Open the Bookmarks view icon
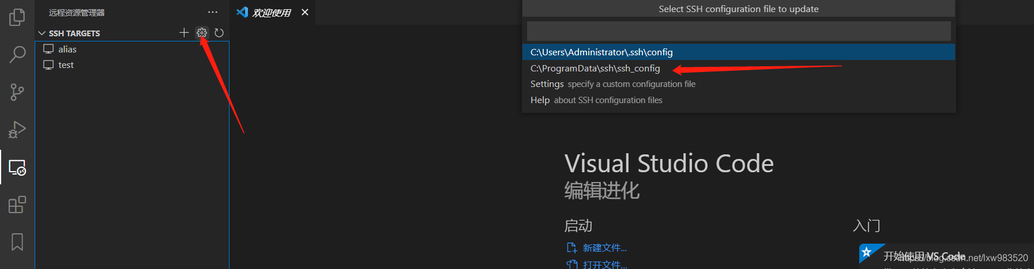This screenshot has height=269, width=1034. [17, 242]
